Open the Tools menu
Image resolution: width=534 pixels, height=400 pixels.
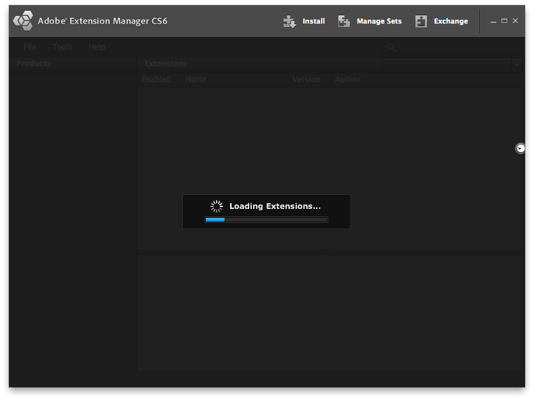pyautogui.click(x=62, y=46)
